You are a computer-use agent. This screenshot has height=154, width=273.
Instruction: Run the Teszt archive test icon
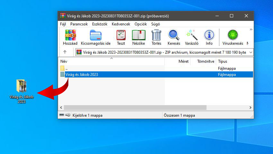pyautogui.click(x=121, y=35)
